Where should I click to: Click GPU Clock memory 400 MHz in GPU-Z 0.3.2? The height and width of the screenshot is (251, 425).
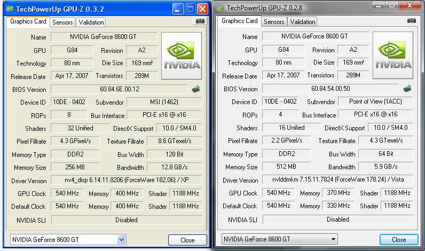click(127, 193)
